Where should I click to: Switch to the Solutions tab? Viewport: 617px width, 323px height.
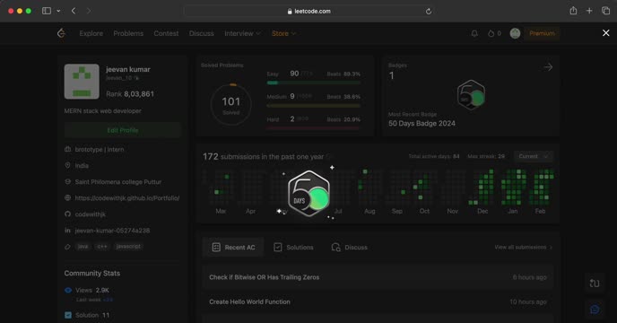[x=293, y=248]
